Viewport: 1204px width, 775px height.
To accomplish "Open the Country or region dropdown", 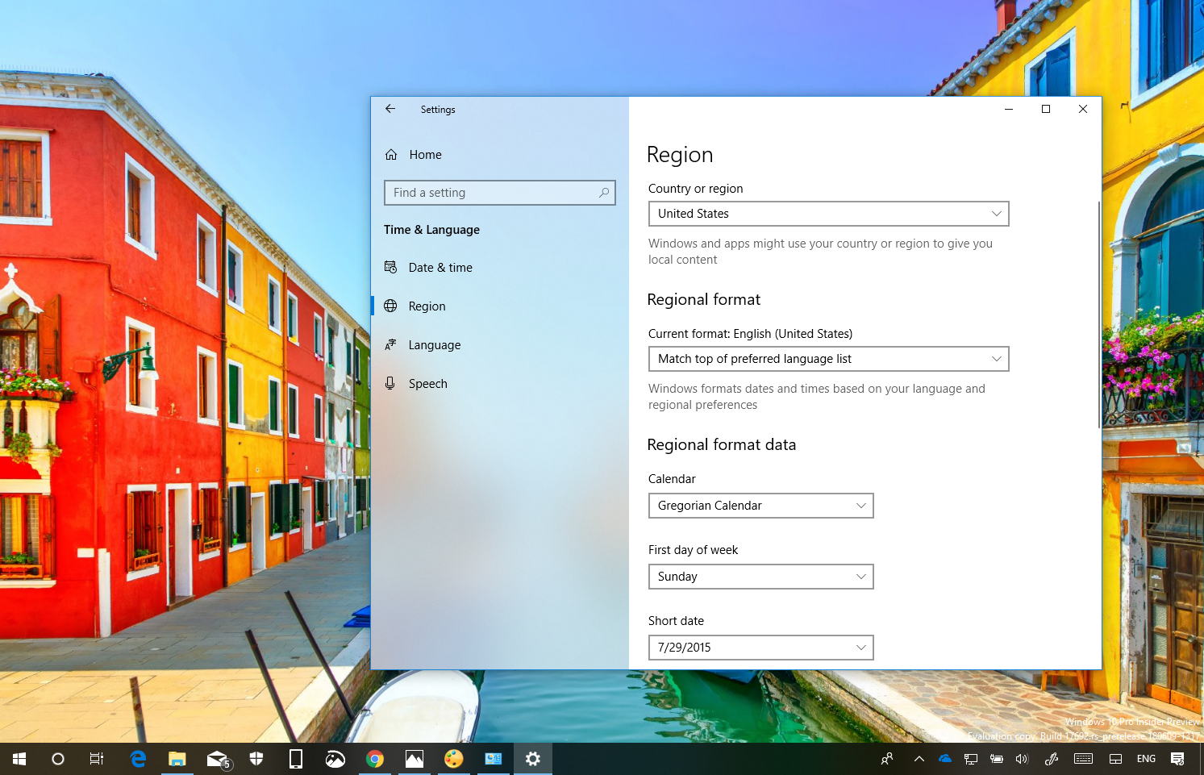I will click(828, 214).
